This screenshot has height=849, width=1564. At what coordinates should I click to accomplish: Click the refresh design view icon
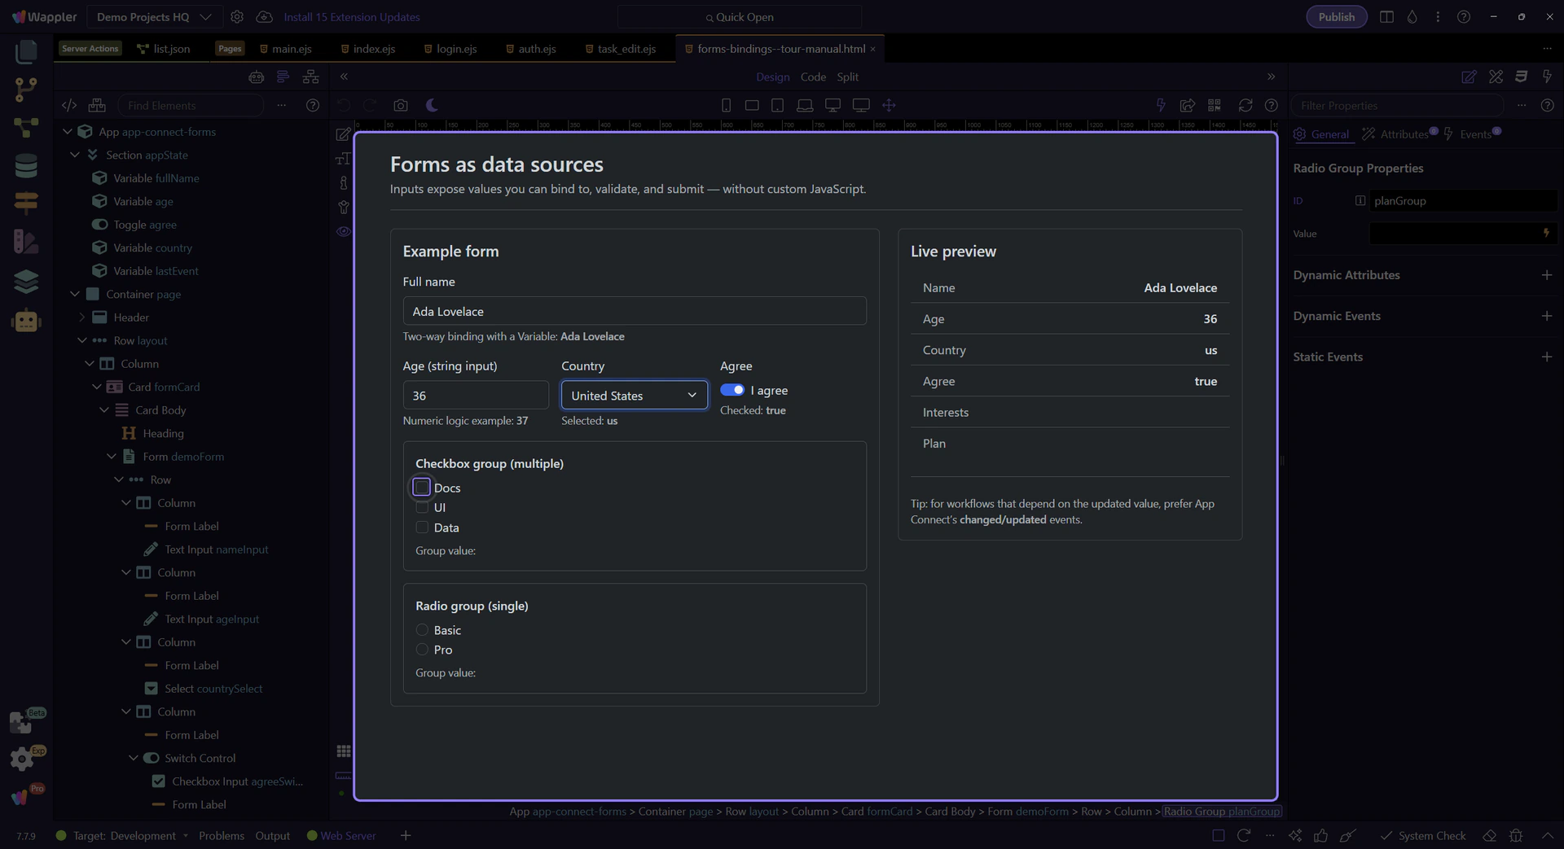1245,105
